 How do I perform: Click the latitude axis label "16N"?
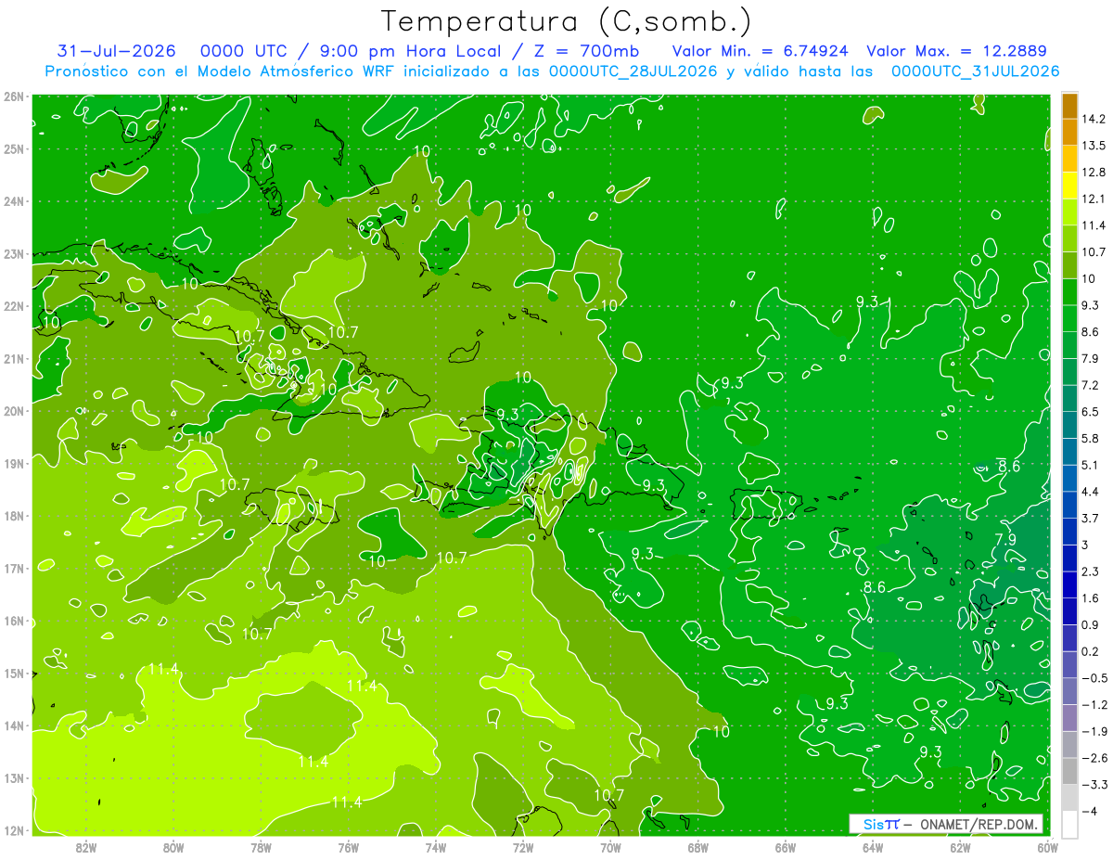(14, 621)
